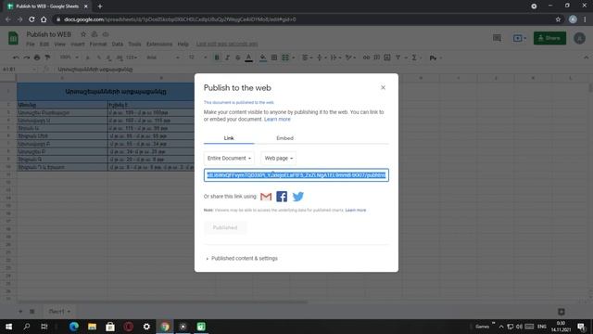This screenshot has height=334, width=593.
Task: Click the green Share button
Action: [x=549, y=38]
